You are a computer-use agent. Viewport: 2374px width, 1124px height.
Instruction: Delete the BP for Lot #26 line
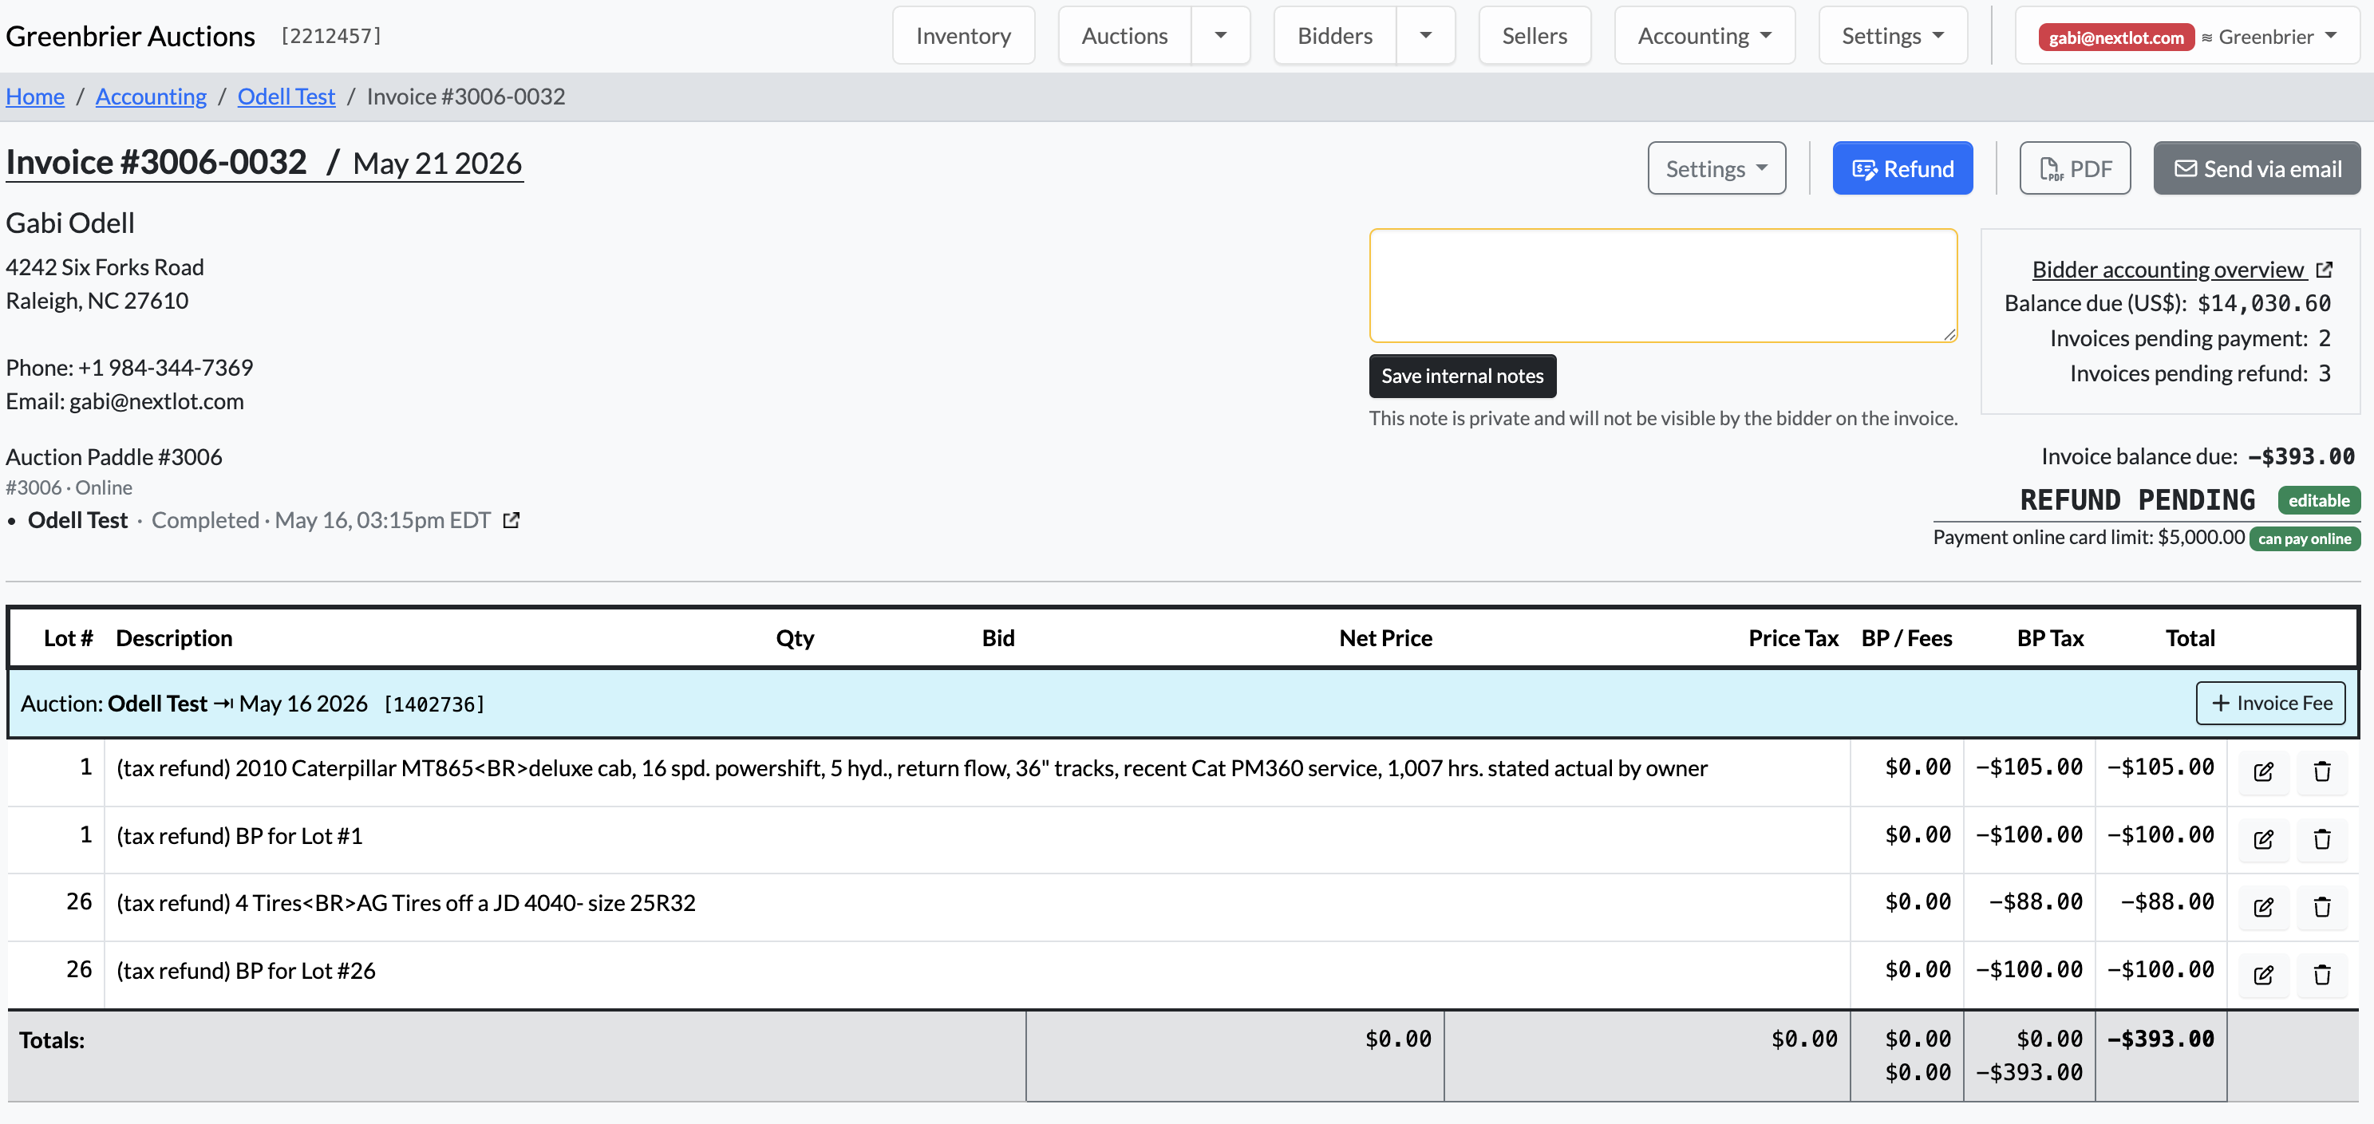2321,974
